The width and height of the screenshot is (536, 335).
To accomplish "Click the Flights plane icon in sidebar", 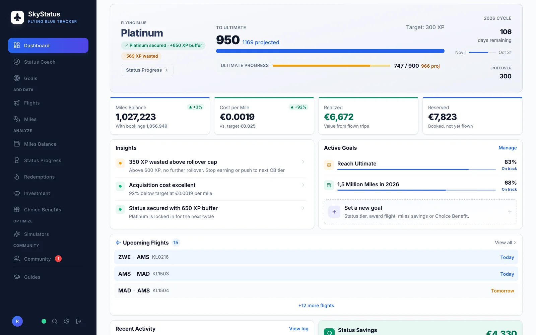I will point(17,103).
